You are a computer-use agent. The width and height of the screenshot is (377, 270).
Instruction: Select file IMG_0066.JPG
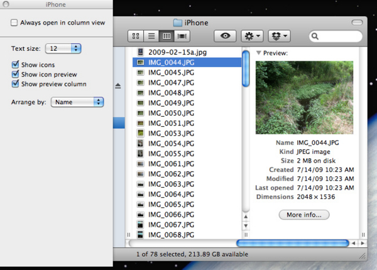187,215
